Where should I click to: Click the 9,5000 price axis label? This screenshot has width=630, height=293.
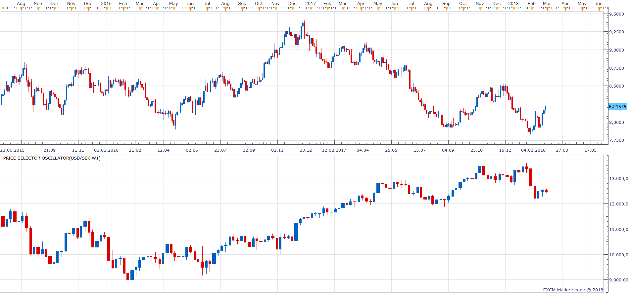[x=617, y=14]
